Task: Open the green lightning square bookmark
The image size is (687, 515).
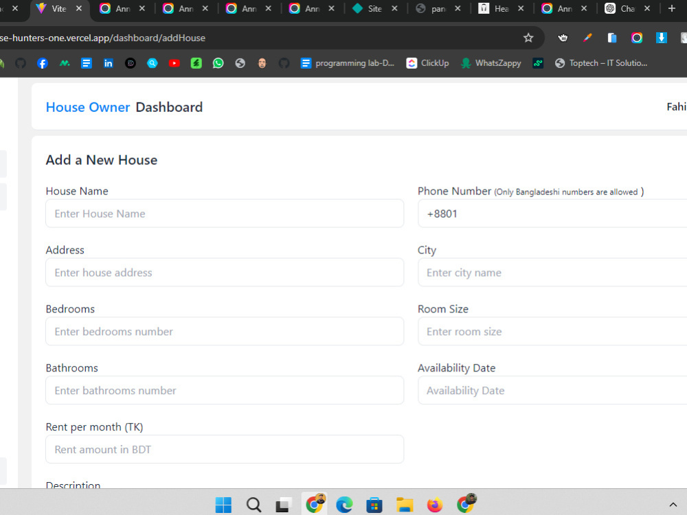Action: (196, 63)
